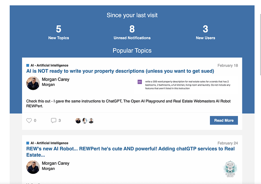This screenshot has width=261, height=184.
Task: Click the purple MO prompt icon in preview
Action: 140,82
